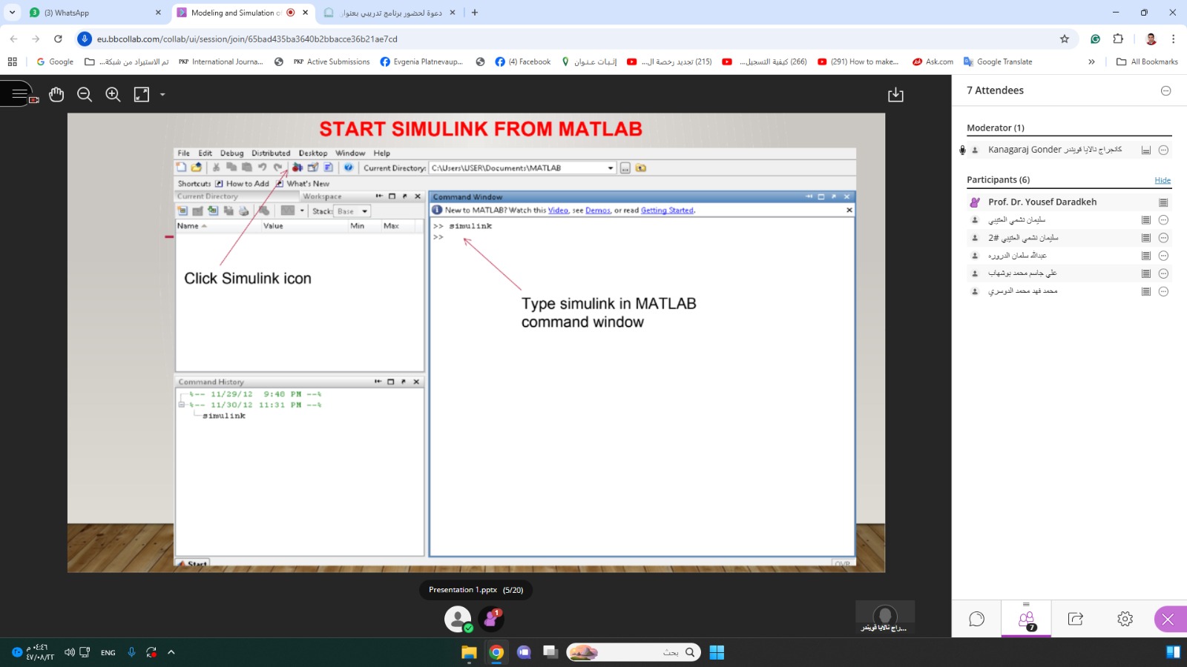Open attendee panel options menu

point(1165,90)
